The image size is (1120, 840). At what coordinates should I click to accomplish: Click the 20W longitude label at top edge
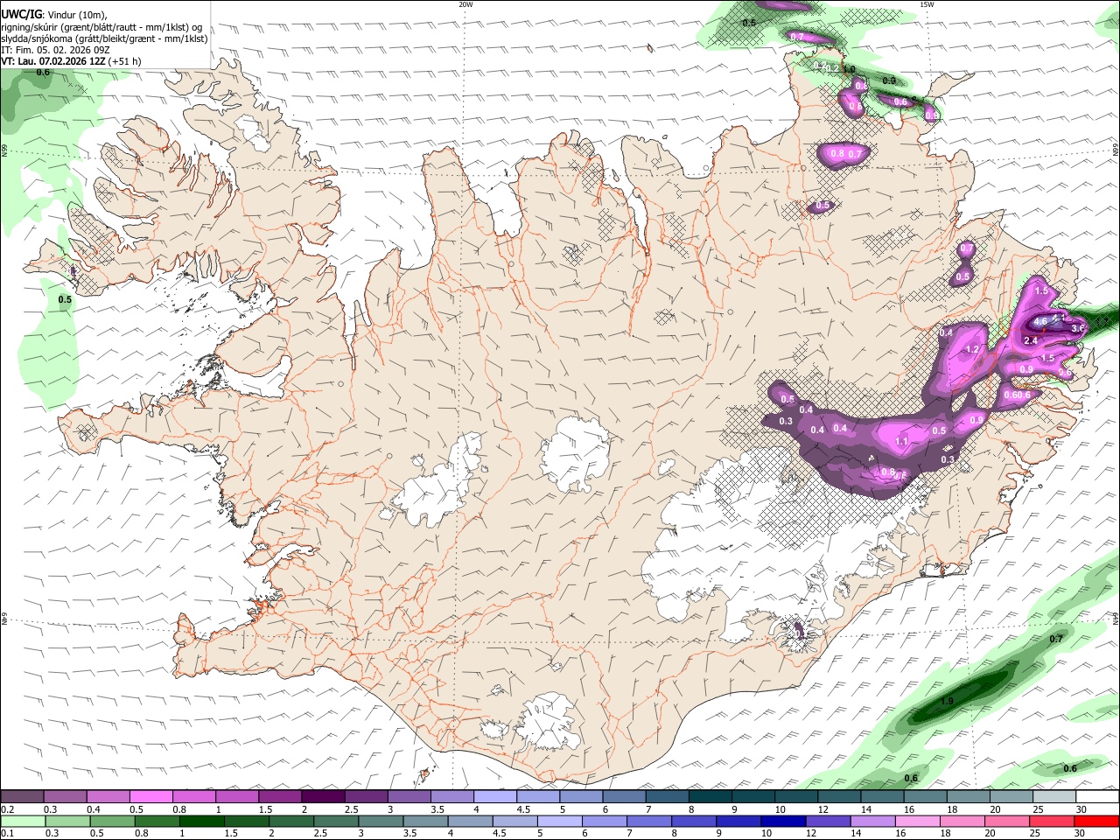[465, 4]
